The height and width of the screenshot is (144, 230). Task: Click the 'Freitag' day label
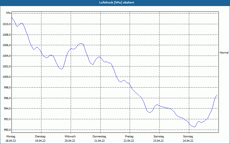(x=129, y=137)
